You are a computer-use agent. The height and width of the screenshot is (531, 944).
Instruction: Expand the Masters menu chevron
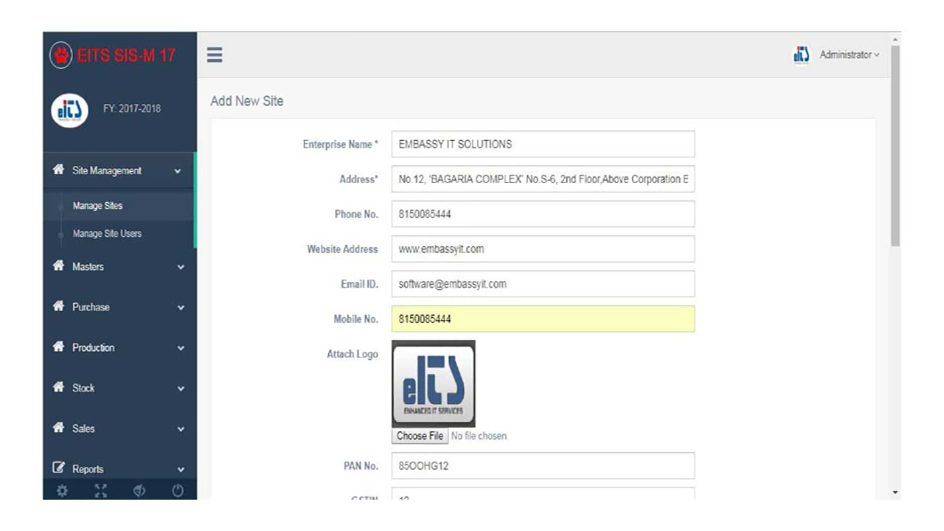click(181, 268)
